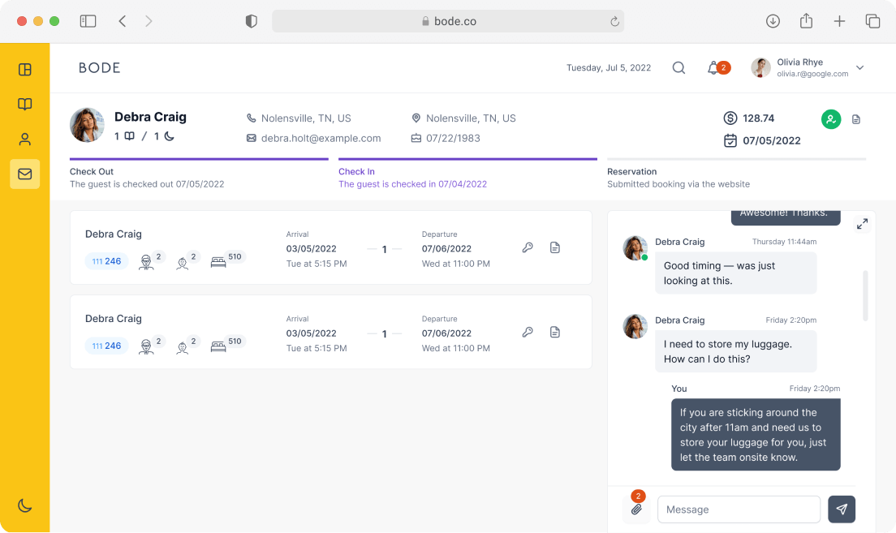The width and height of the screenshot is (896, 533).
Task: Select the Reservation stage tab
Action: point(737,174)
